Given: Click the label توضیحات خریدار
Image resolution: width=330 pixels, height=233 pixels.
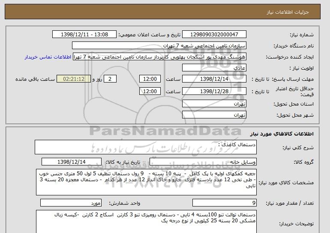Looking at the screenshot, I should 296,224.
